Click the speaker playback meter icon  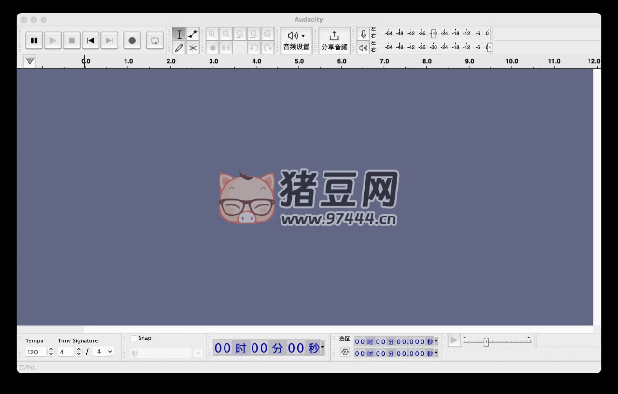[x=363, y=48]
